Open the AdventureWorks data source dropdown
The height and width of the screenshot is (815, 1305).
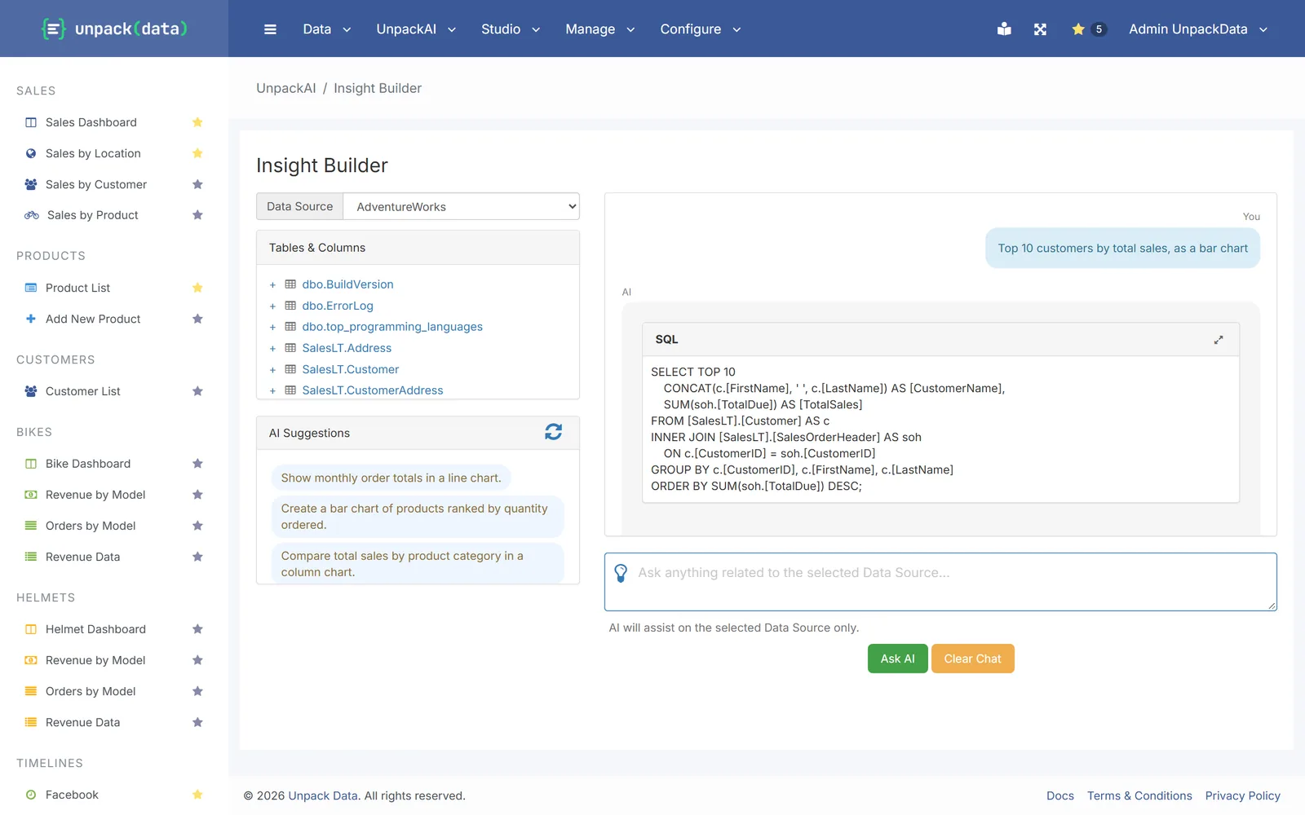coord(462,206)
